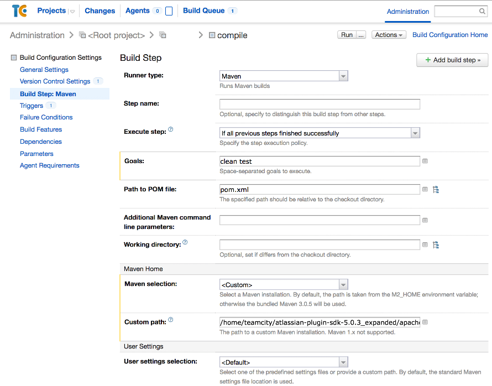
Task: Go to the Changes tab
Action: 100,11
